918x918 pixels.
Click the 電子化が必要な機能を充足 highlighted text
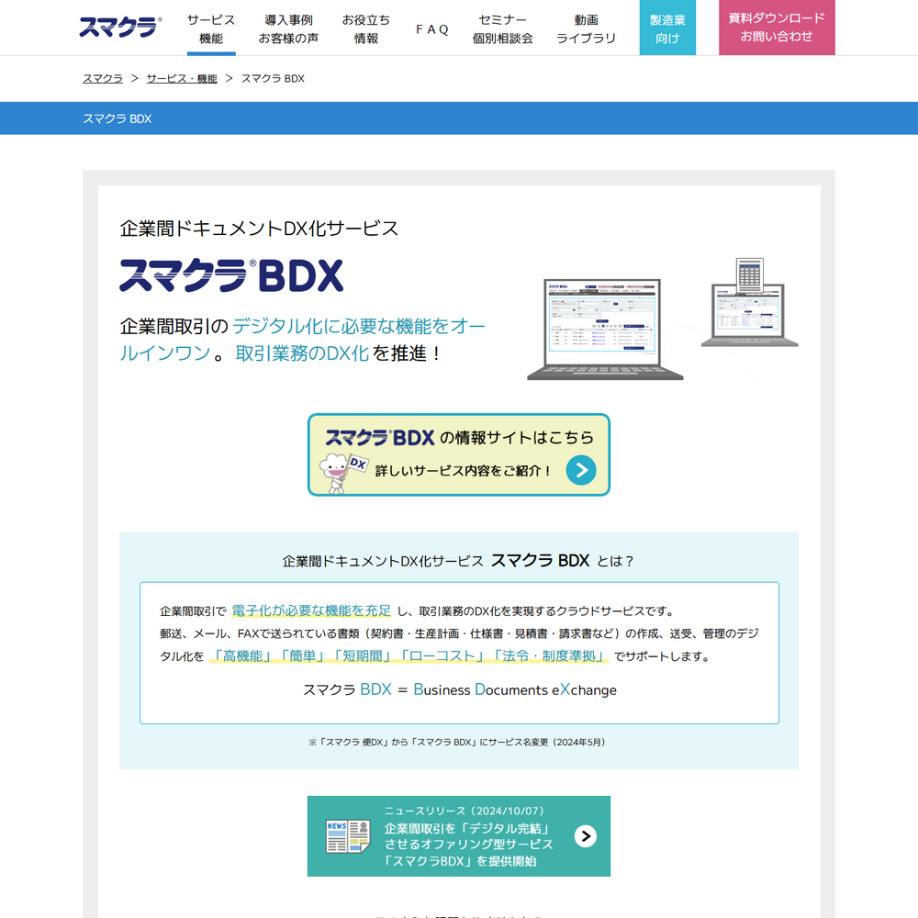point(311,610)
